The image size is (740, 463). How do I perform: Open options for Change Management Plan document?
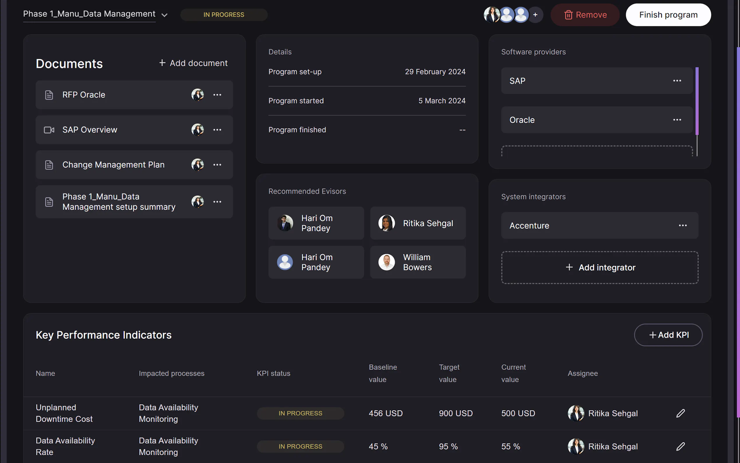tap(217, 164)
